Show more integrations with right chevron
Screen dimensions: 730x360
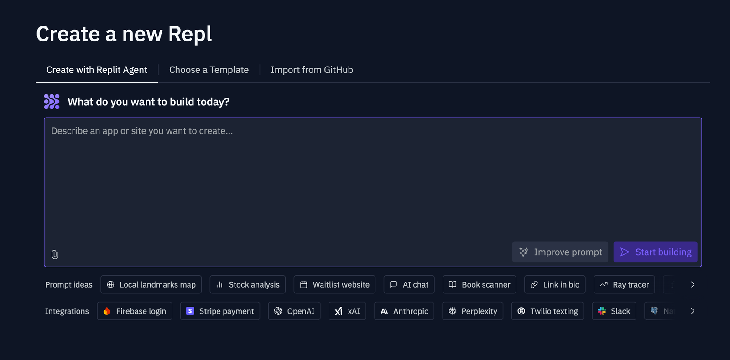pyautogui.click(x=693, y=311)
